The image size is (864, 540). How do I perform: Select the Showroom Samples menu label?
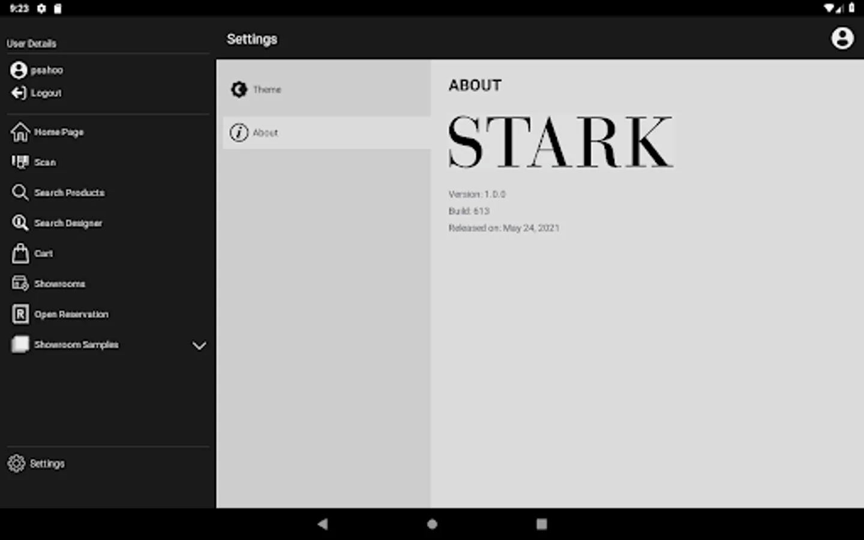[76, 344]
